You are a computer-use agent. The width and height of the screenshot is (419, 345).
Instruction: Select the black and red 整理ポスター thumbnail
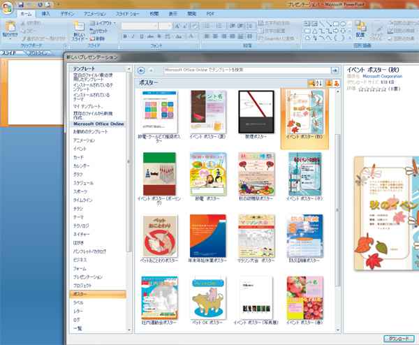pos(256,112)
